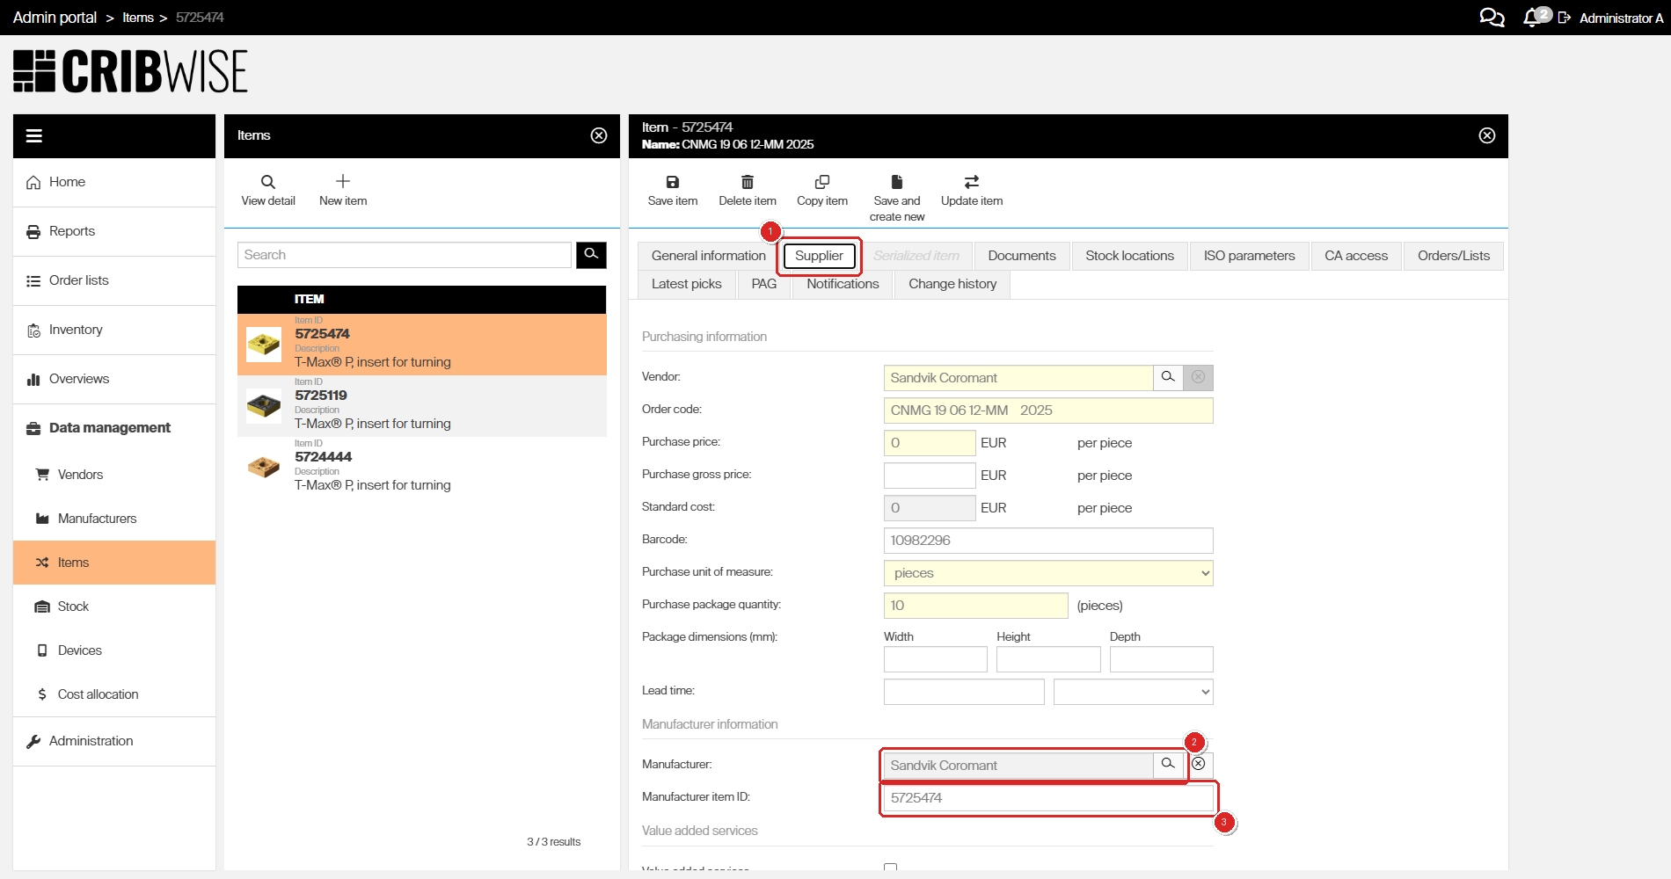Click the Barcode field
This screenshot has width=1671, height=879.
click(1048, 541)
